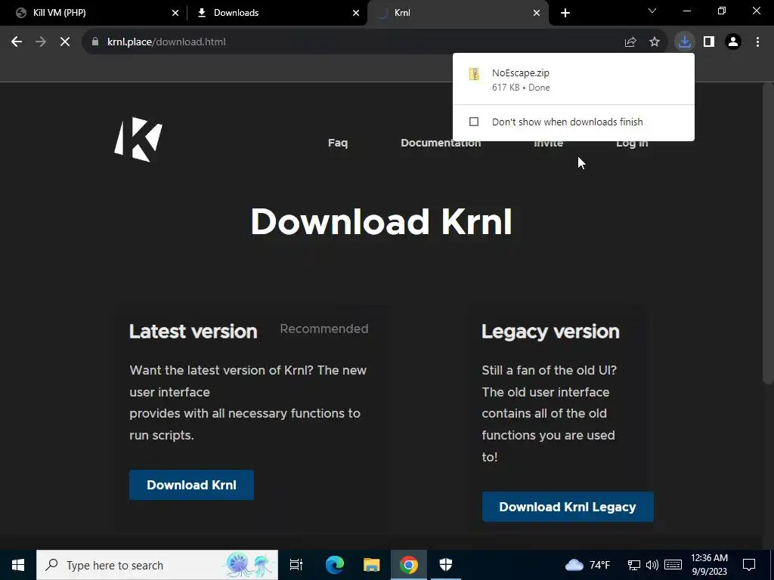The height and width of the screenshot is (580, 774).
Task: Expand the tab search chevron
Action: click(652, 11)
